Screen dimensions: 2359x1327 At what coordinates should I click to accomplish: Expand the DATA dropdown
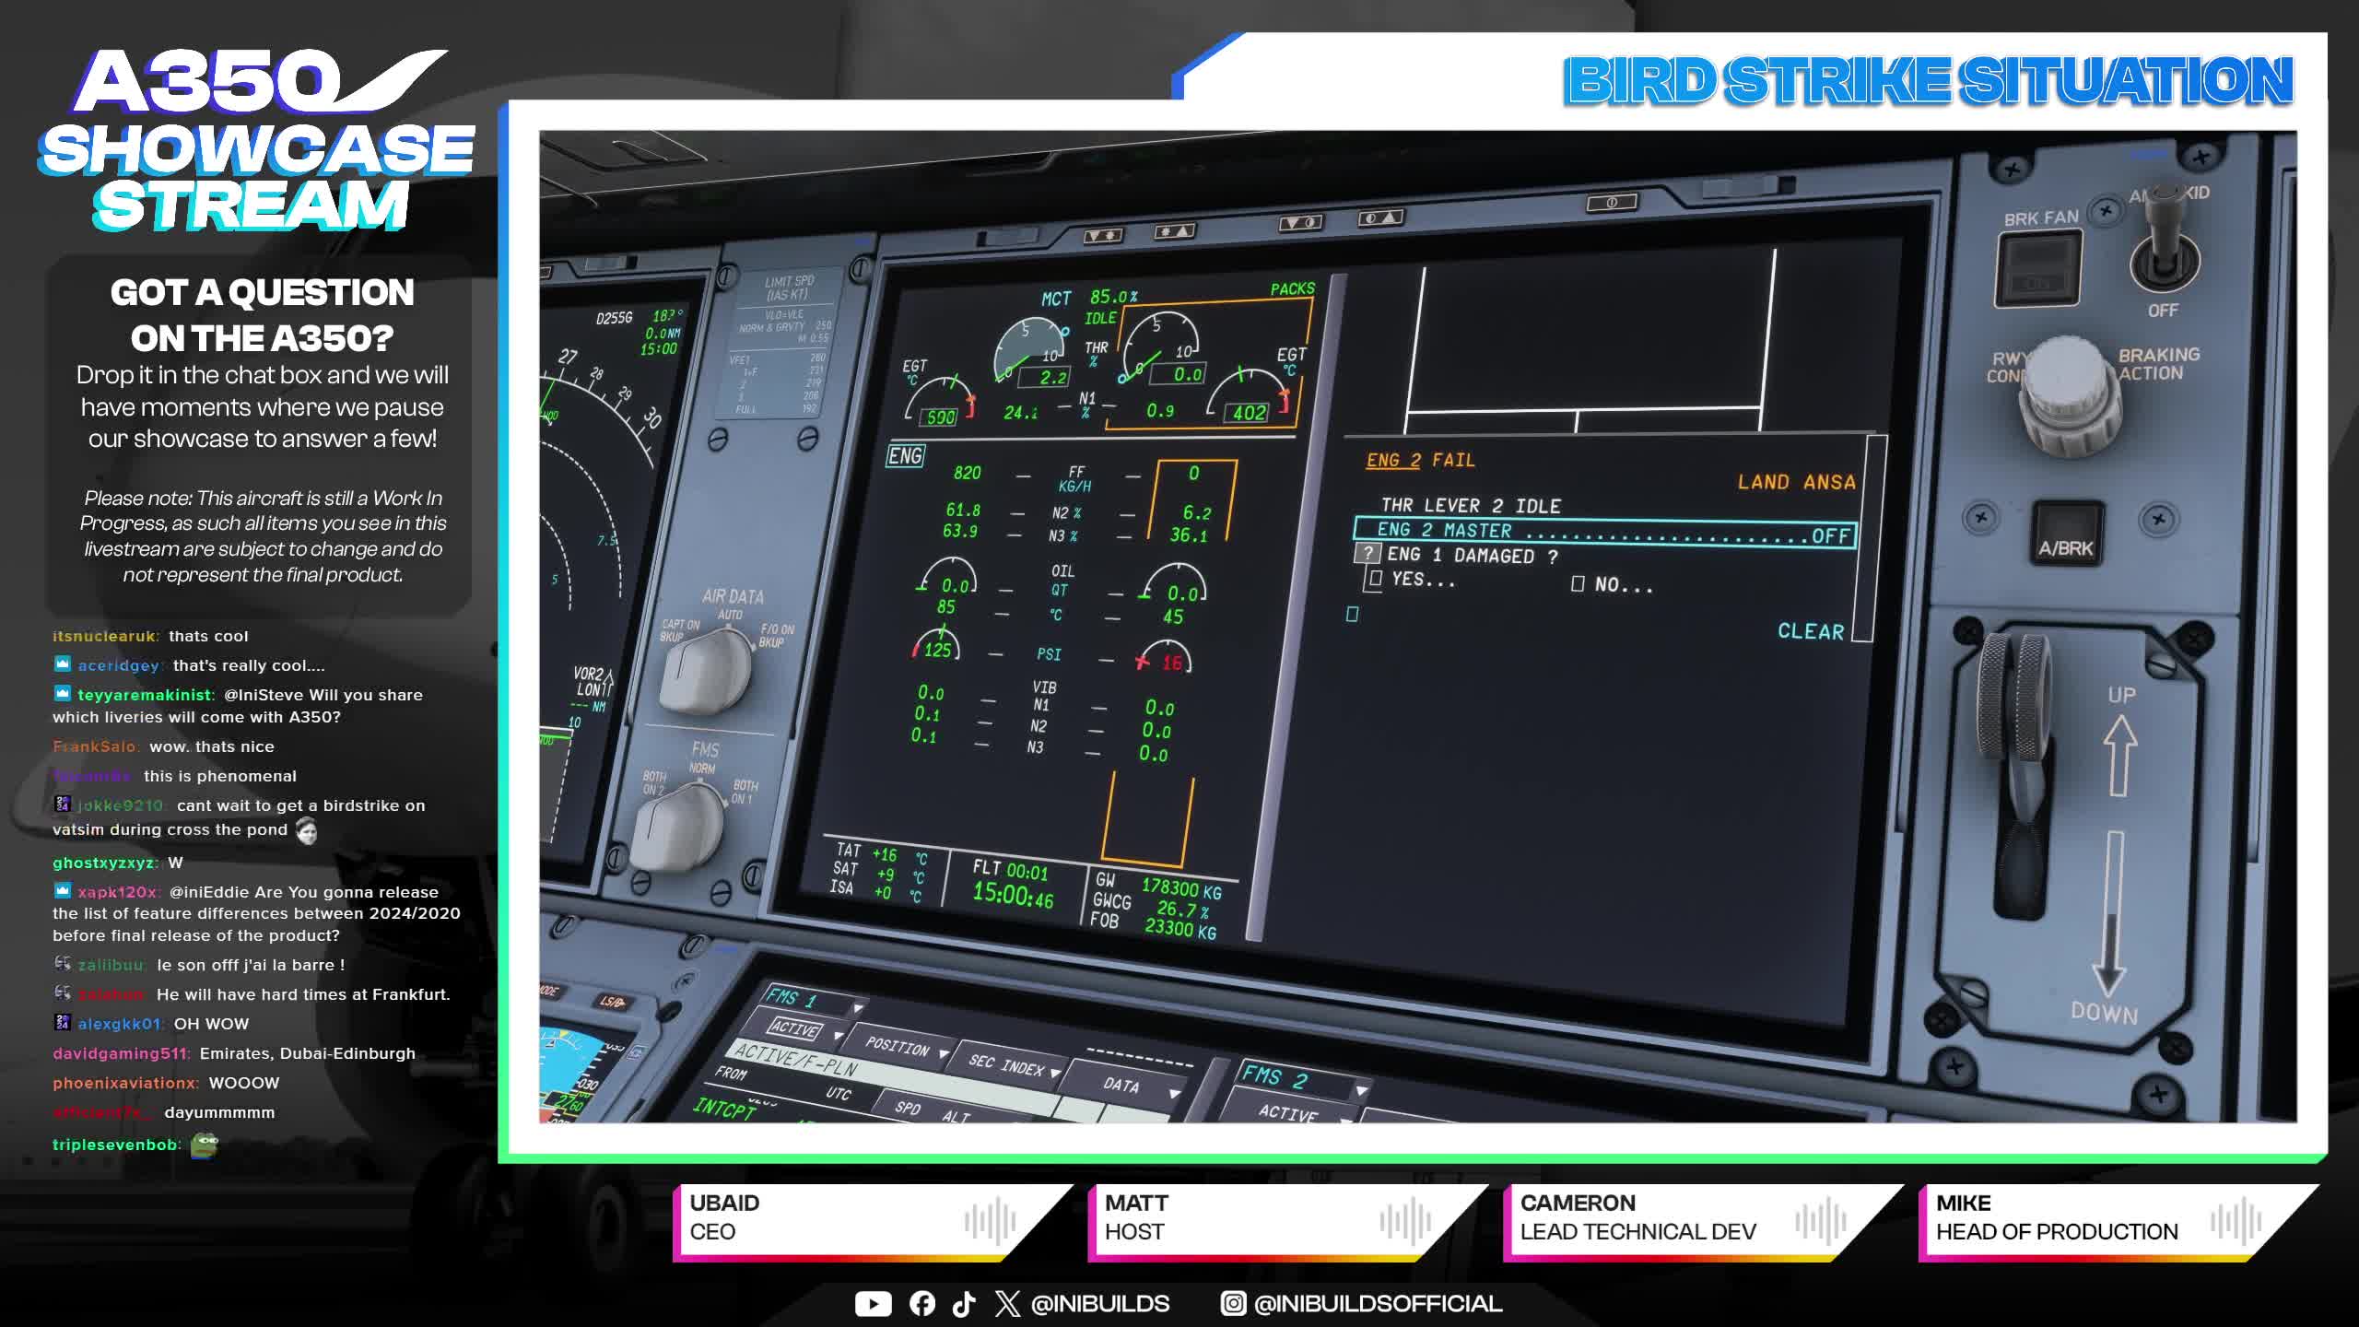(x=1174, y=1093)
